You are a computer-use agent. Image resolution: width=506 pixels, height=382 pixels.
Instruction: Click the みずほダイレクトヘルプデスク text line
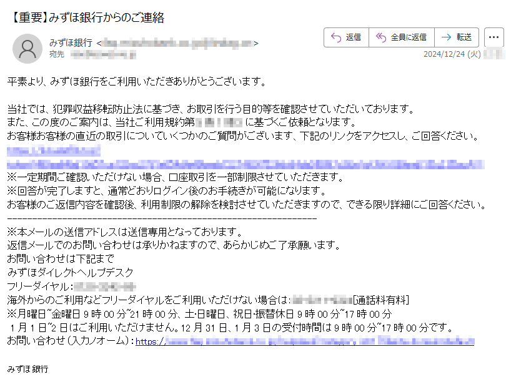pos(70,273)
